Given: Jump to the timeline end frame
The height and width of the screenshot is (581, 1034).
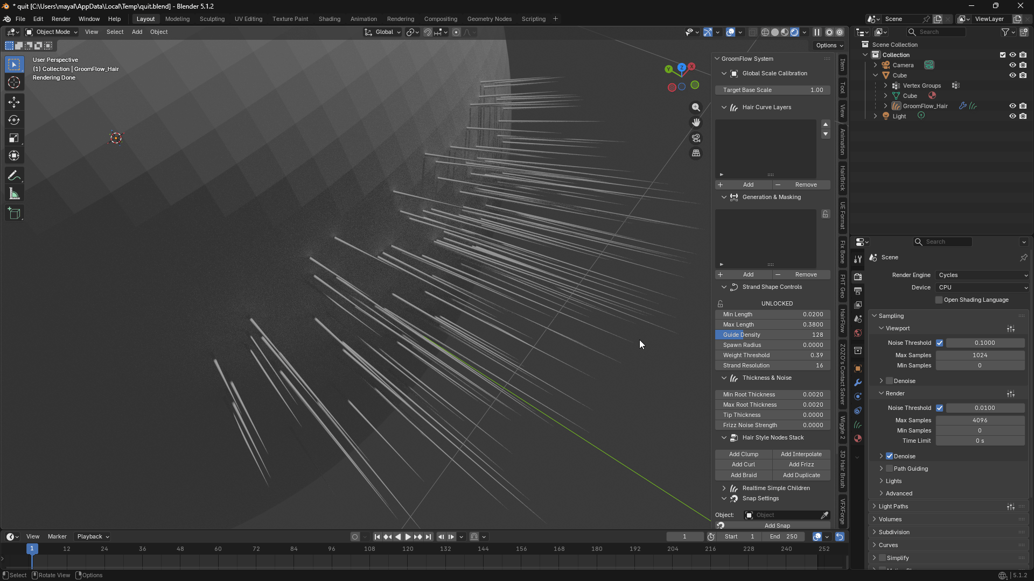Looking at the screenshot, I should (428, 537).
